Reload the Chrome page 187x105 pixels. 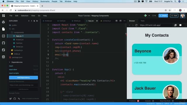pos(11,10)
